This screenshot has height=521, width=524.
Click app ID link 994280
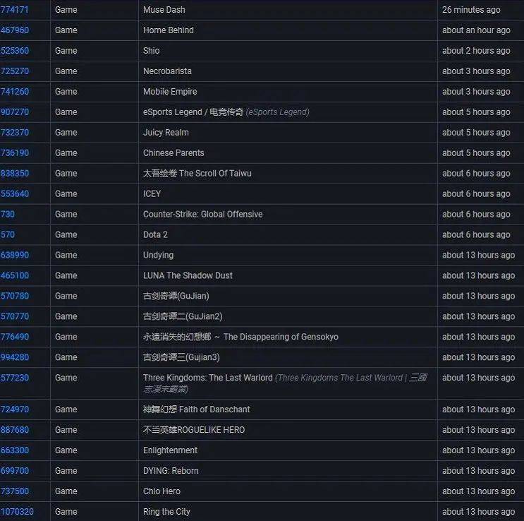click(x=15, y=358)
